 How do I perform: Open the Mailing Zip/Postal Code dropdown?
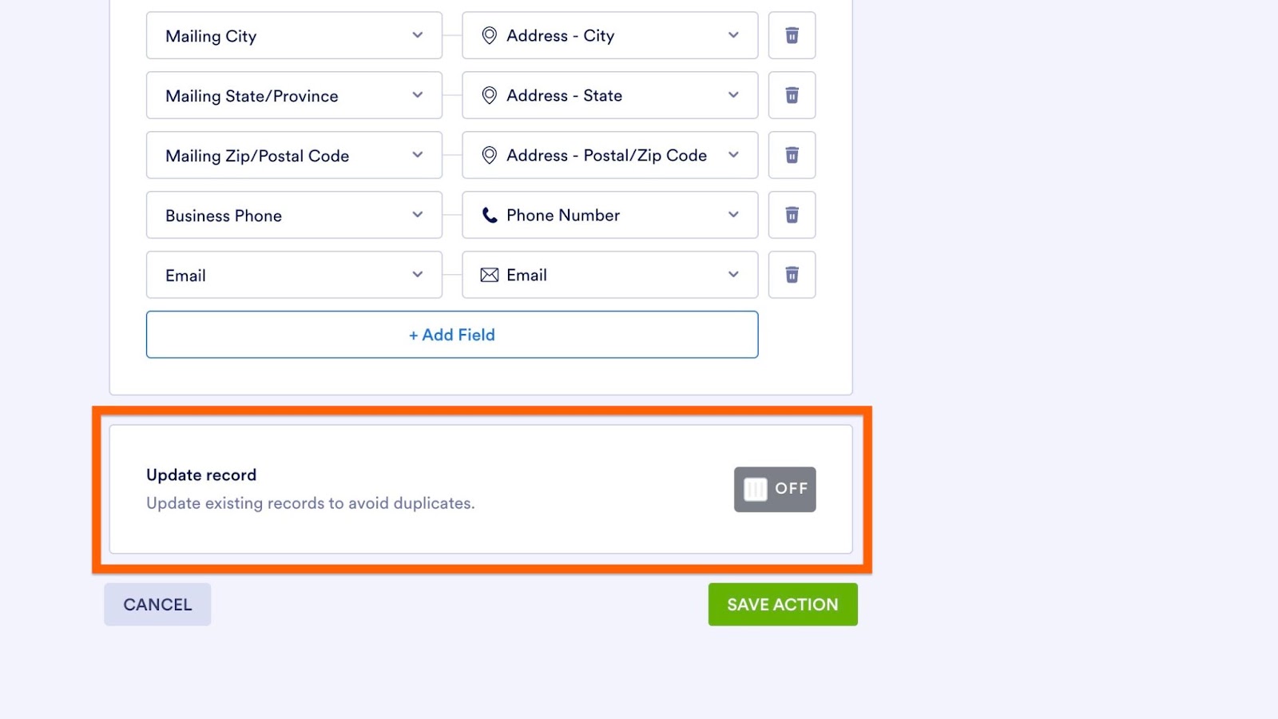point(294,155)
